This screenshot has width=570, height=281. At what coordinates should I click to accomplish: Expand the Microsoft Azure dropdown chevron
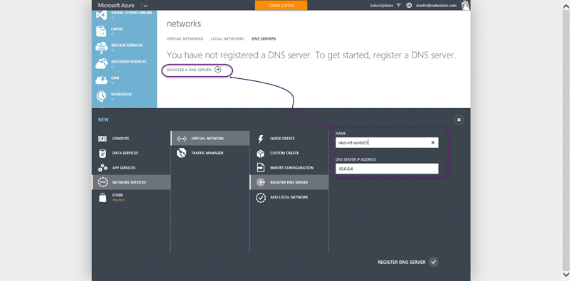(x=145, y=6)
